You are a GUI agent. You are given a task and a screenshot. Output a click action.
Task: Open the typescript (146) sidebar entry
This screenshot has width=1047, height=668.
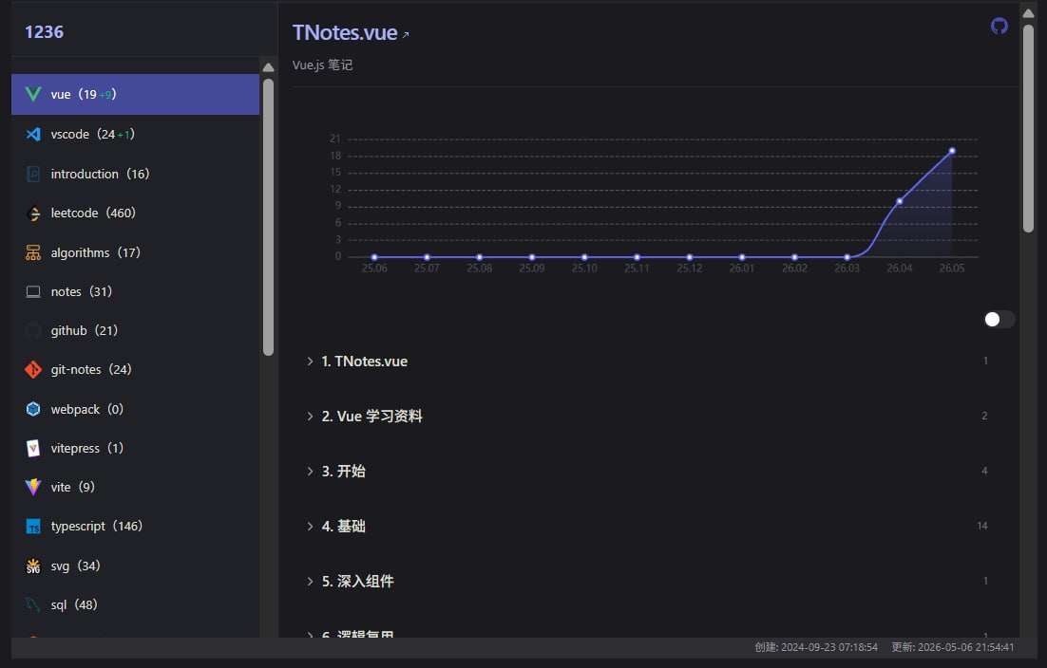[x=135, y=527]
